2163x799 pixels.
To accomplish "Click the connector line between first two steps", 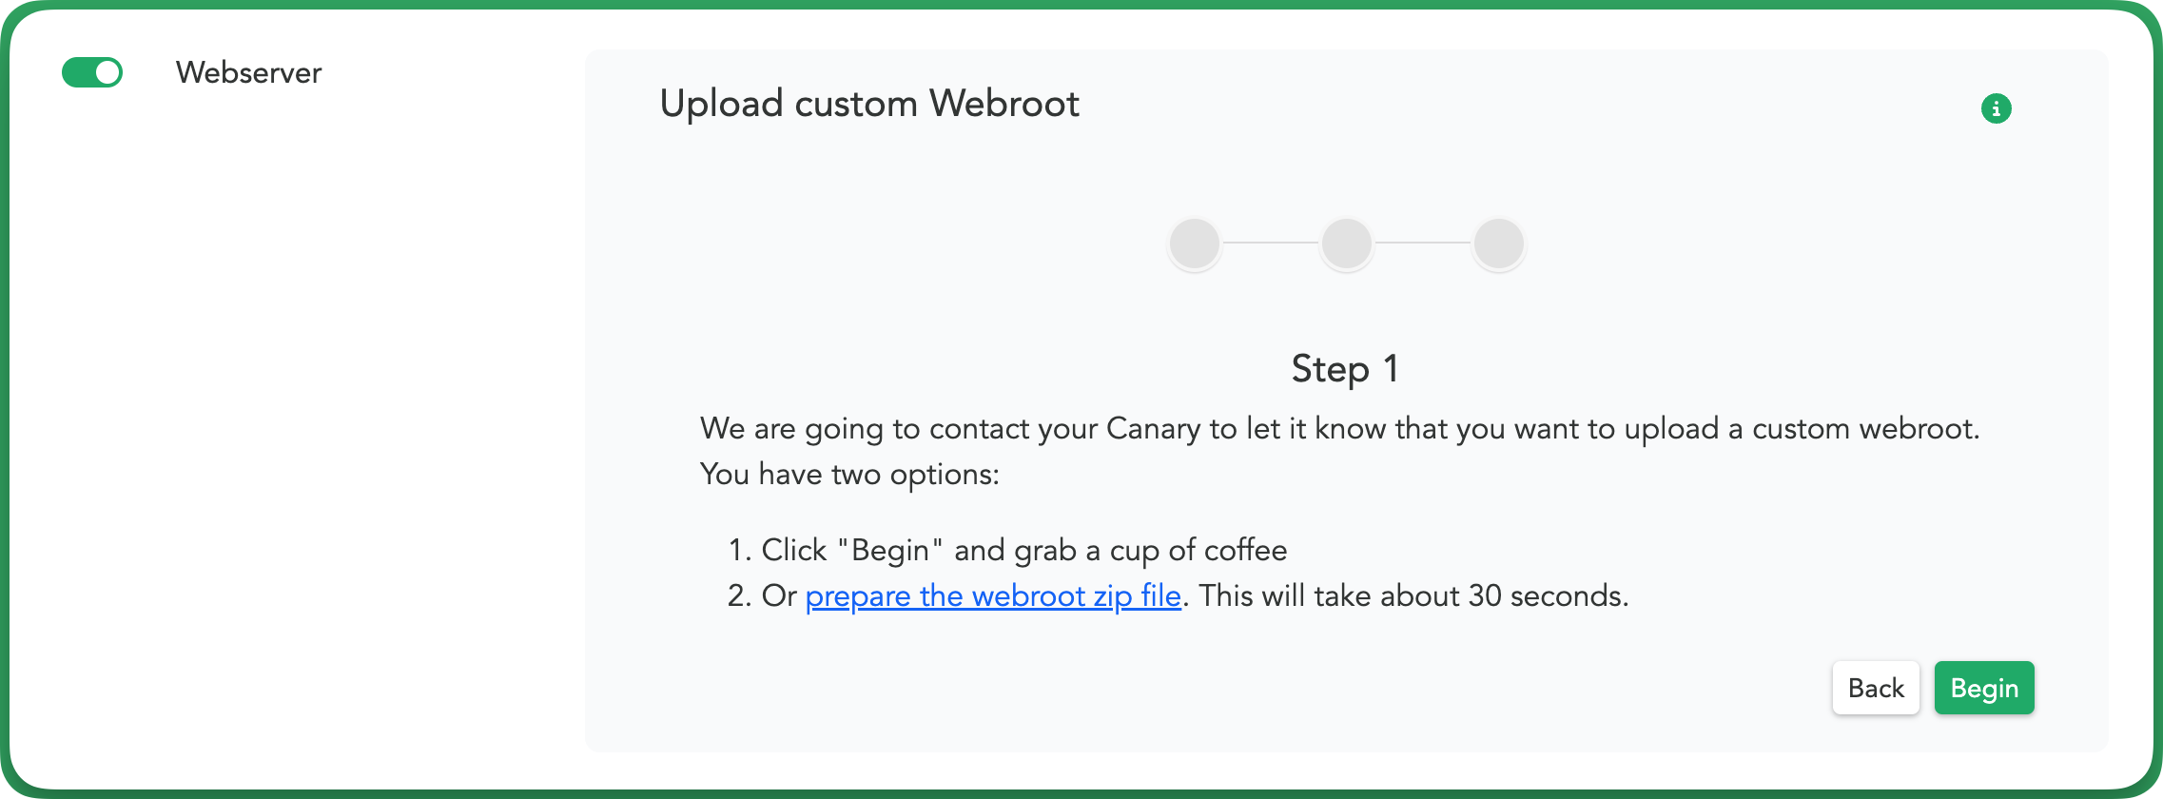I will click(x=1271, y=244).
